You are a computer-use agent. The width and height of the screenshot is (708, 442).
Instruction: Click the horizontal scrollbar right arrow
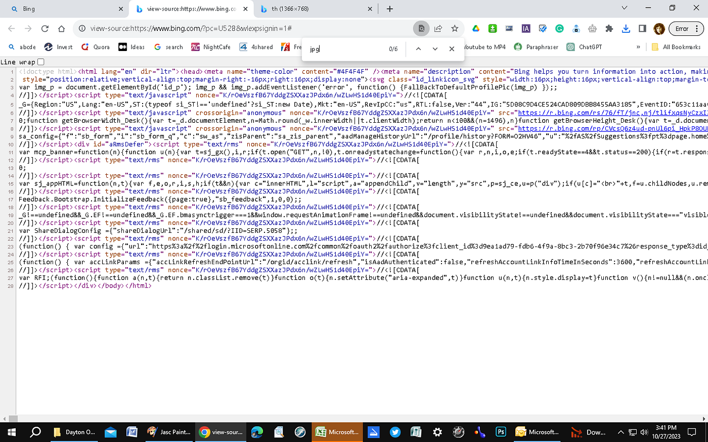(x=703, y=418)
